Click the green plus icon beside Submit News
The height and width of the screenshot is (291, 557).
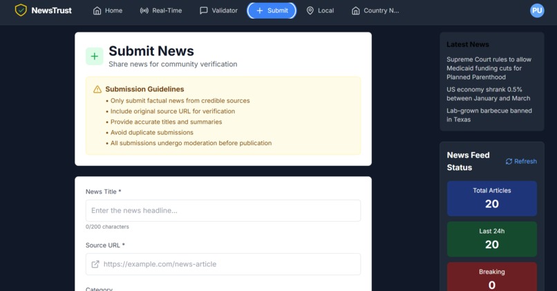pyautogui.click(x=95, y=56)
